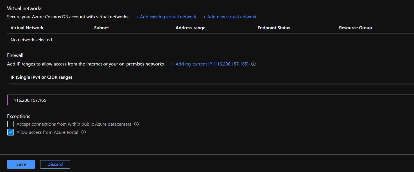Image resolution: width=414 pixels, height=172 pixels.
Task: Click the Address range column header
Action: pyautogui.click(x=190, y=28)
